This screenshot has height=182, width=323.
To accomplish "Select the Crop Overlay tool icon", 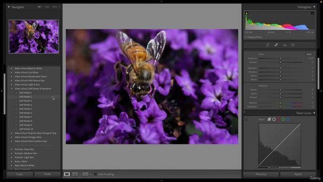I will click(267, 45).
